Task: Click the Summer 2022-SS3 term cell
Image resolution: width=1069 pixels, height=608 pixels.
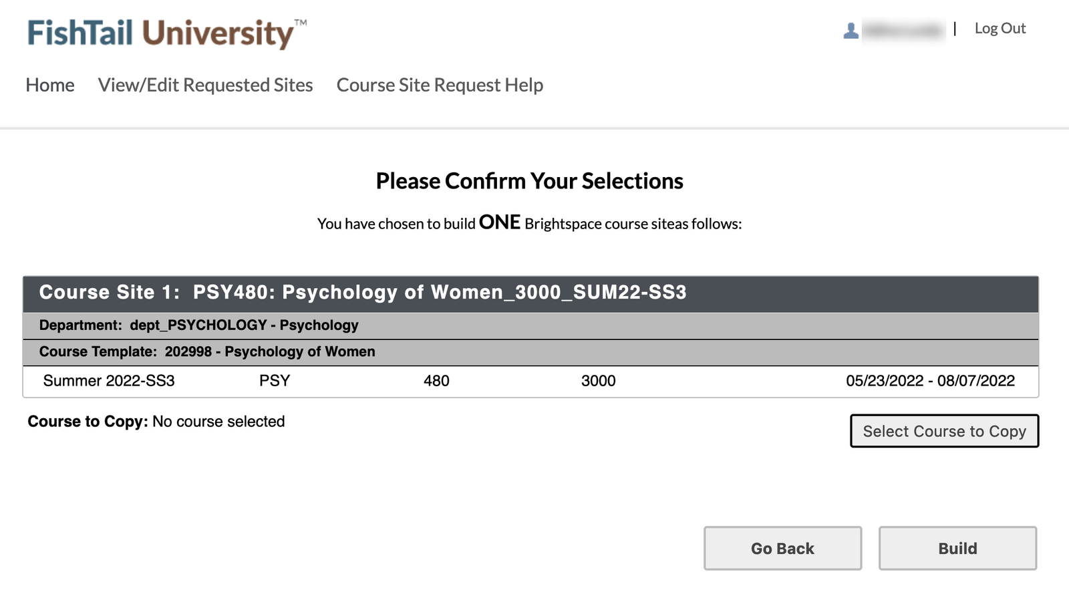Action: tap(109, 381)
